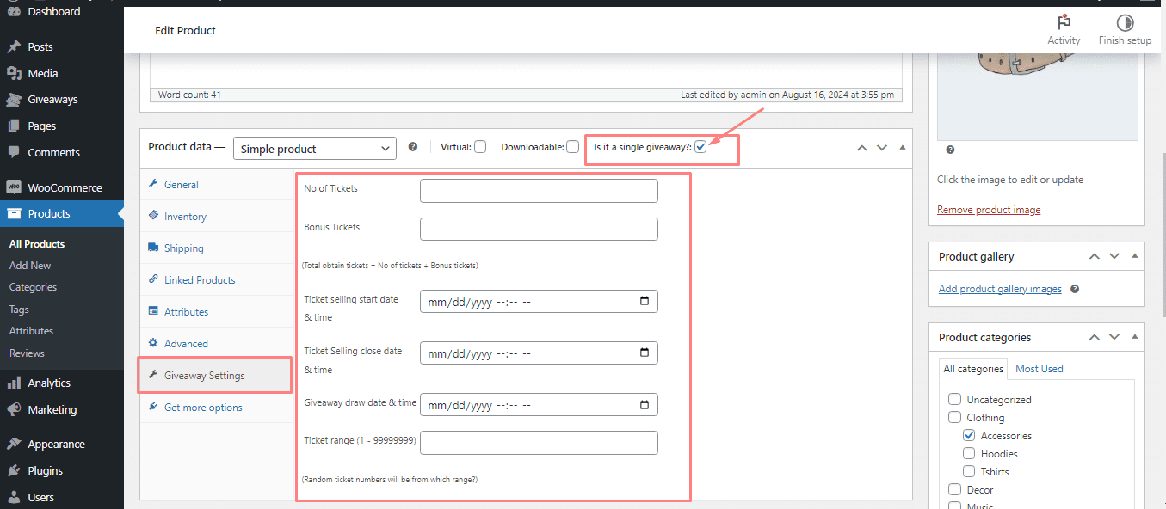Open the General product data tab
The width and height of the screenshot is (1166, 509).
pos(217,184)
